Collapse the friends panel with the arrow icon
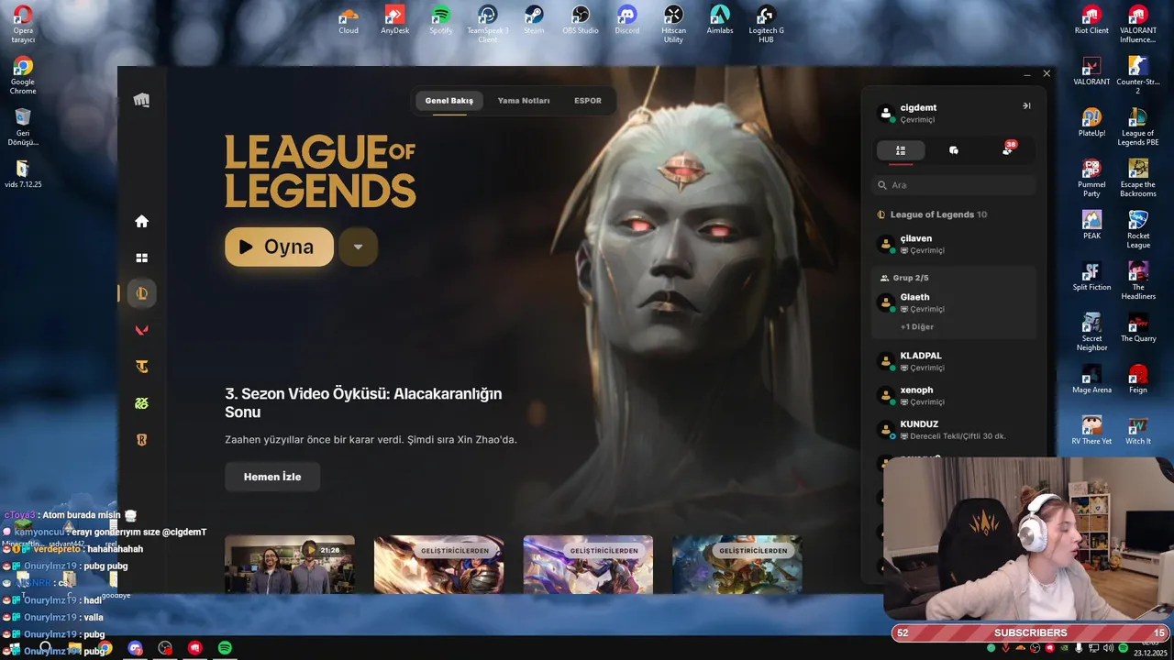This screenshot has width=1174, height=660. 1026,106
